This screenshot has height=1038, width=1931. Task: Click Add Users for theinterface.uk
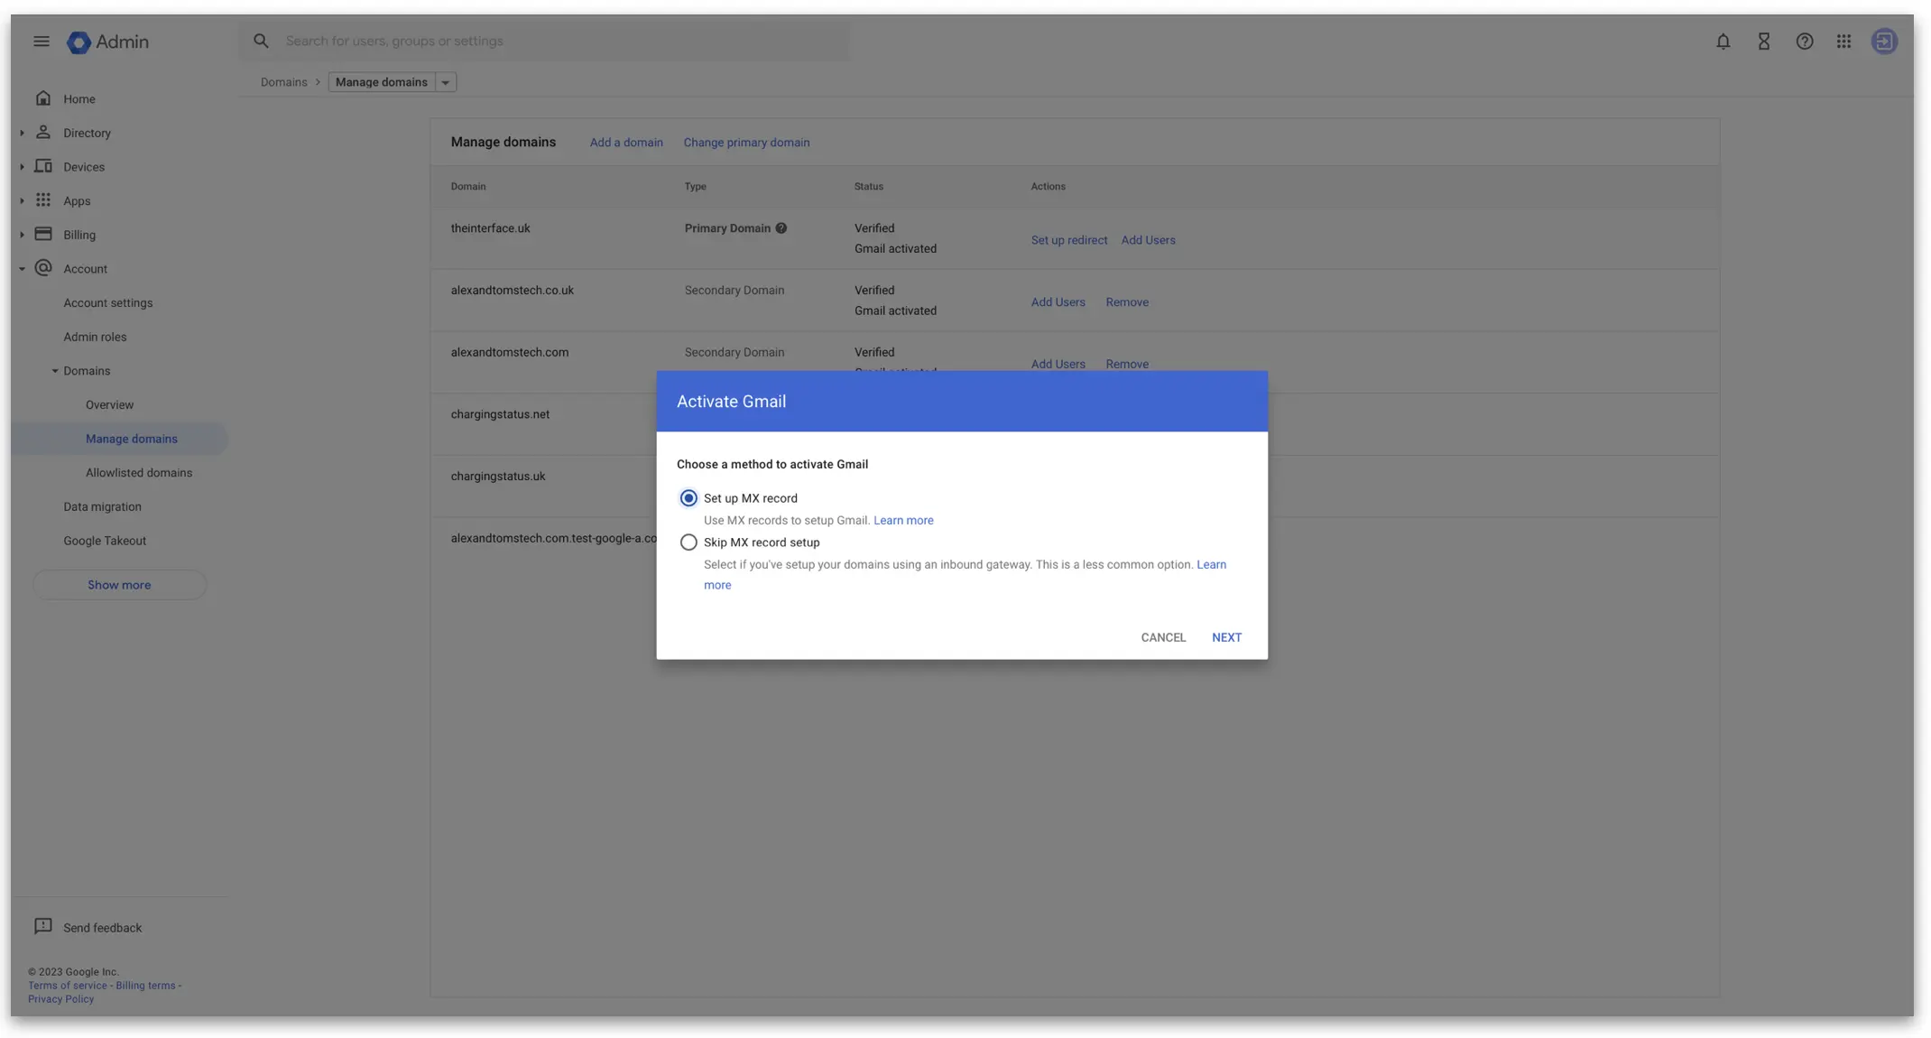click(x=1148, y=240)
